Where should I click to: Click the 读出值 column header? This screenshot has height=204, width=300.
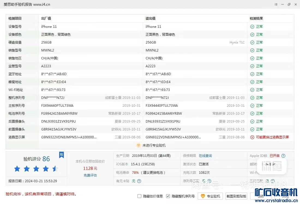tap(151, 19)
